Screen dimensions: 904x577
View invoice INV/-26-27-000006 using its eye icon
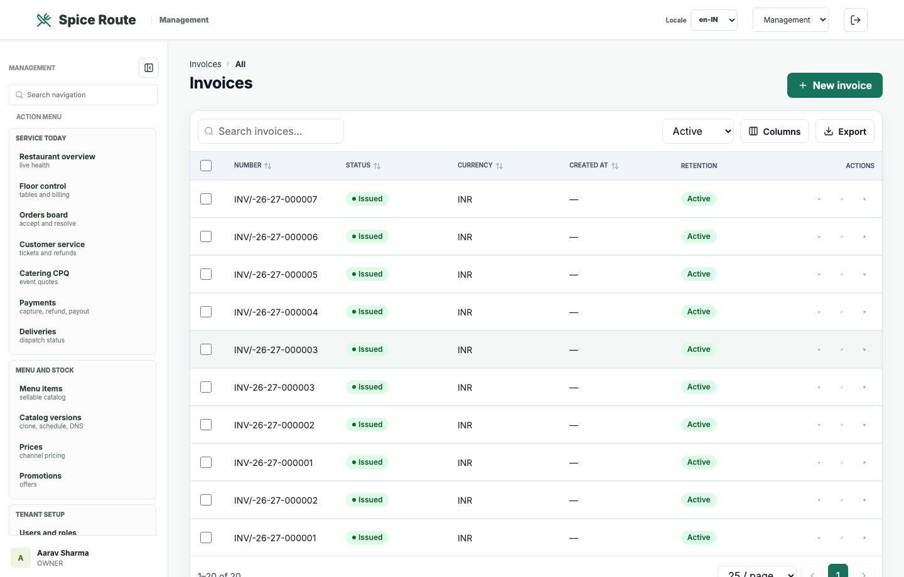[819, 237]
